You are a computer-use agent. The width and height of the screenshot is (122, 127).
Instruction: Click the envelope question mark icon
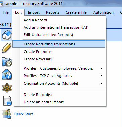pyautogui.click(x=7, y=74)
